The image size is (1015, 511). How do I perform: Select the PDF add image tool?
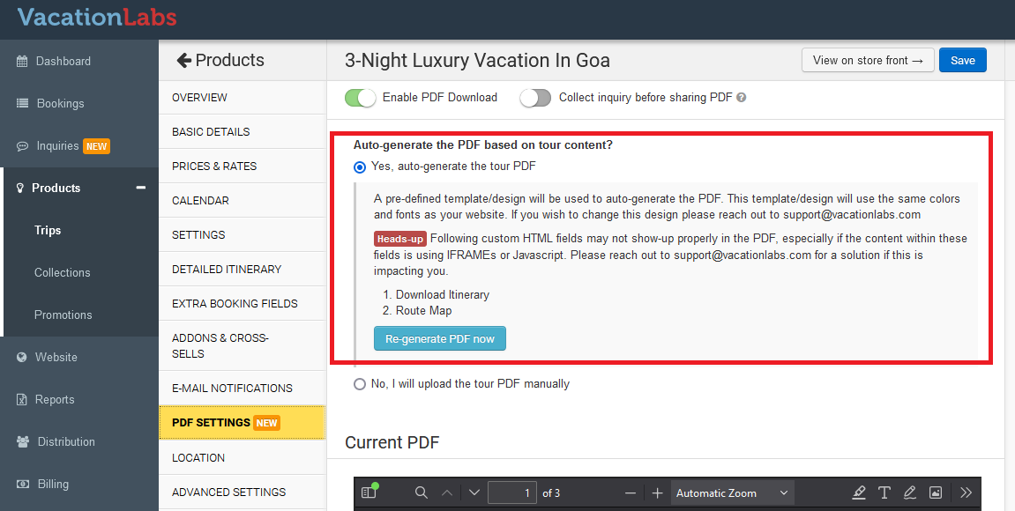pyautogui.click(x=936, y=492)
